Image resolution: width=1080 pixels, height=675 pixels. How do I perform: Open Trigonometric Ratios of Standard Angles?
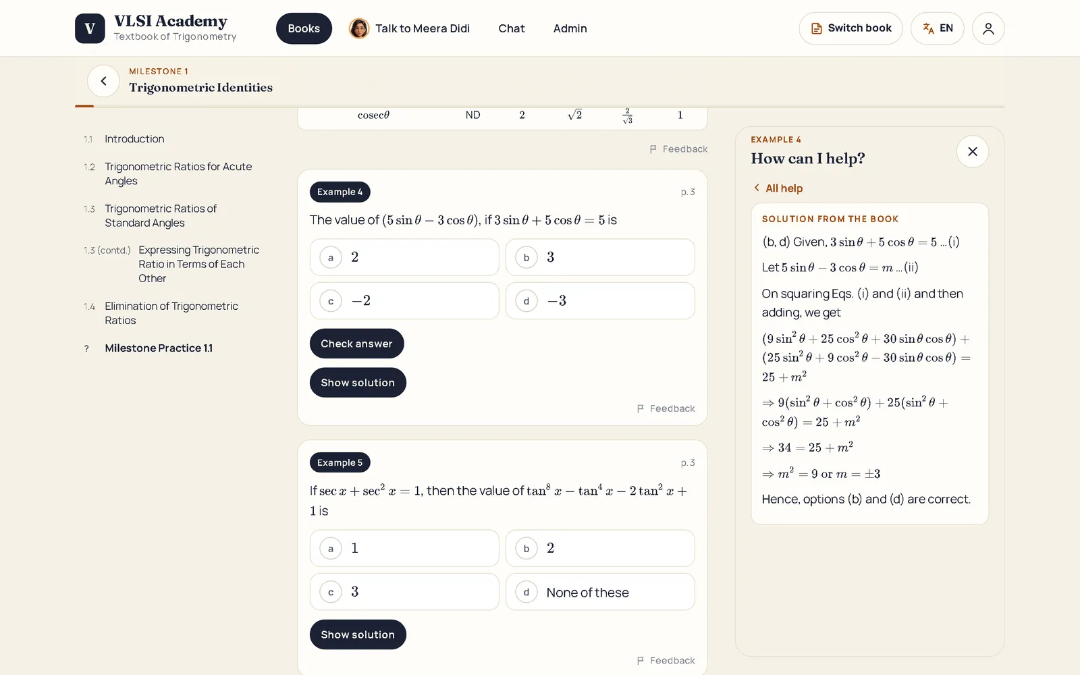(161, 216)
